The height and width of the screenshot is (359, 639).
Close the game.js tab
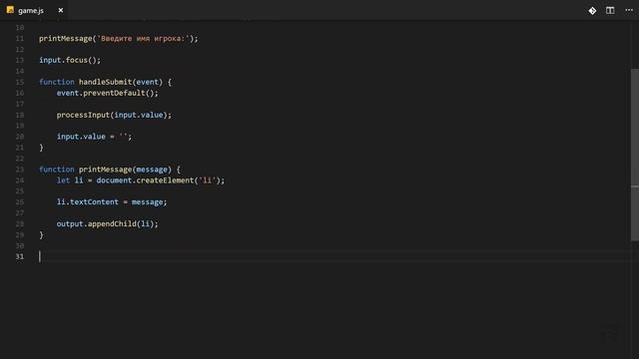(61, 10)
